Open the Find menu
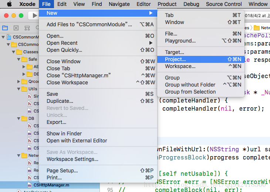Screen dimensions: 270x192 click(97, 4)
